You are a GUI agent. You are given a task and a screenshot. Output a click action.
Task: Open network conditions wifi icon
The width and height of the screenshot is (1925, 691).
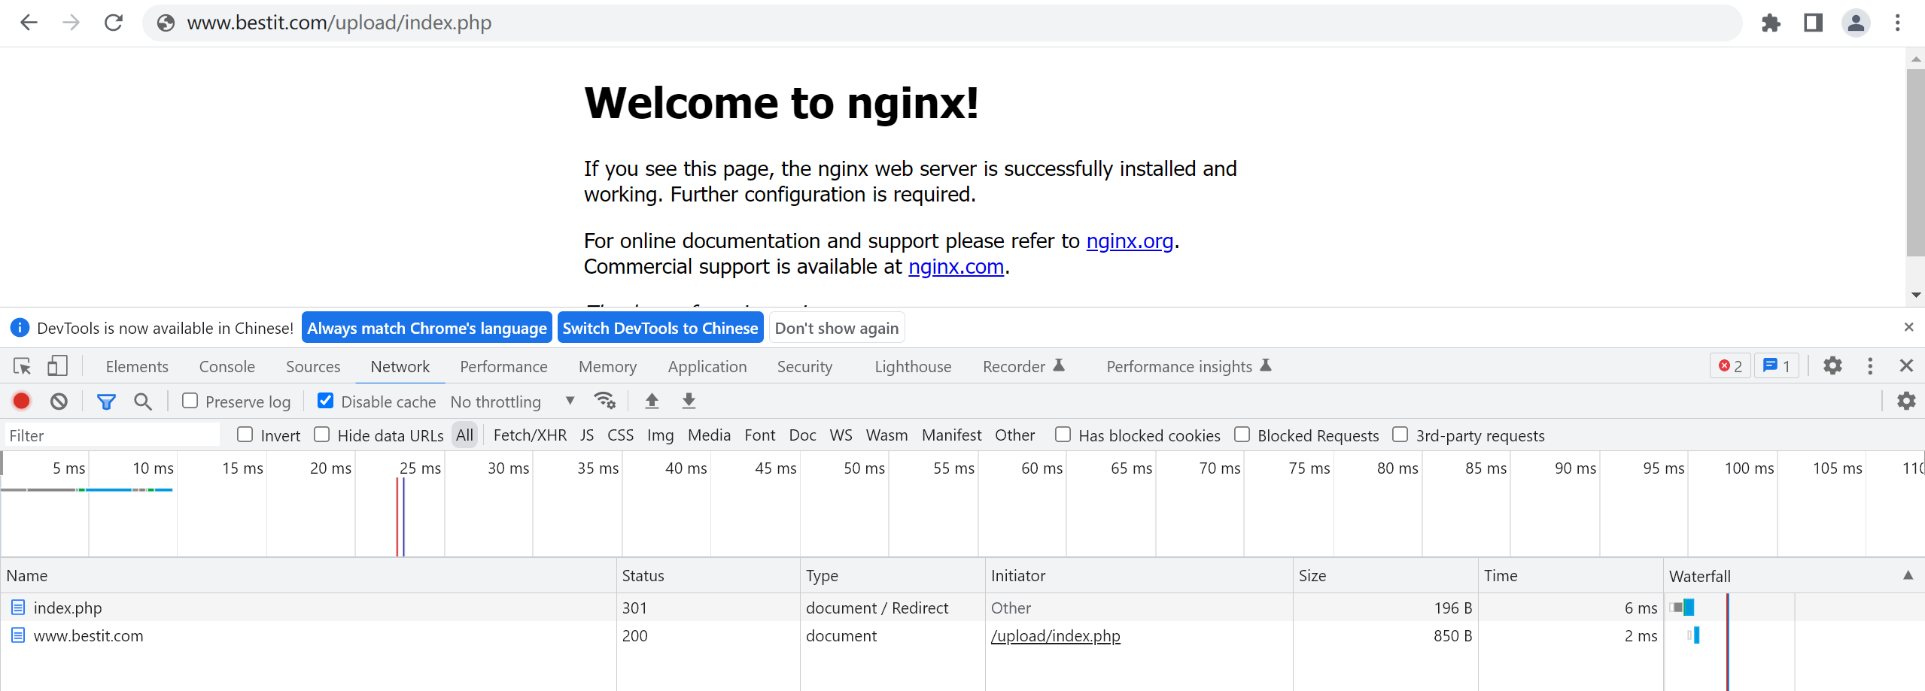(604, 401)
